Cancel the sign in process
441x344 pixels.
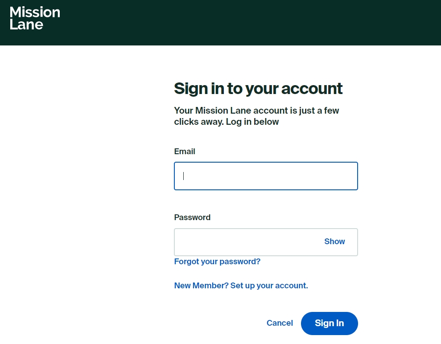pyautogui.click(x=280, y=323)
